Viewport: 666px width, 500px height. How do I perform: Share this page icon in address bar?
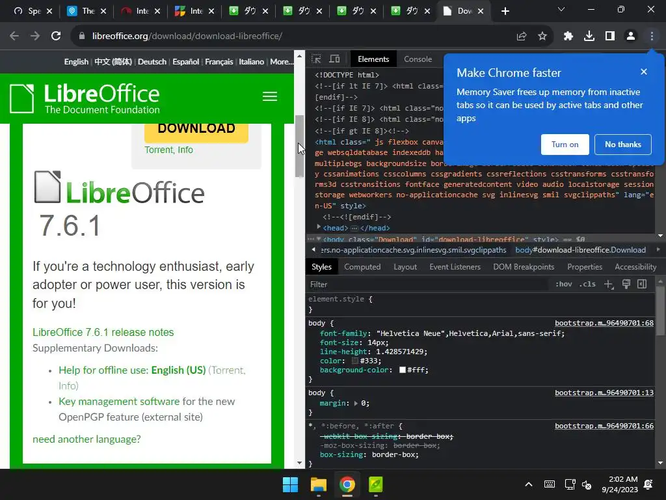[x=522, y=36]
